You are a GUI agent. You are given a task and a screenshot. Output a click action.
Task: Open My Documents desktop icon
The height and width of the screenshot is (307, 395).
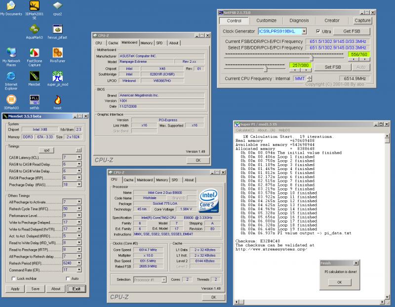pyautogui.click(x=11, y=8)
